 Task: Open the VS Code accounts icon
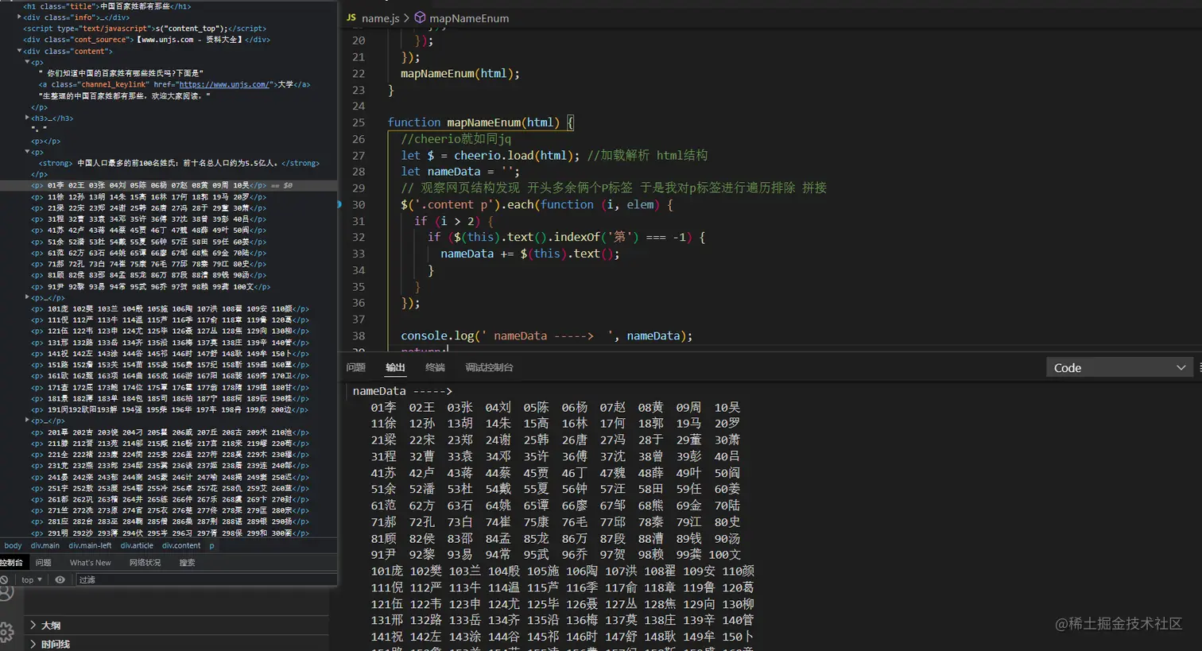(x=6, y=595)
